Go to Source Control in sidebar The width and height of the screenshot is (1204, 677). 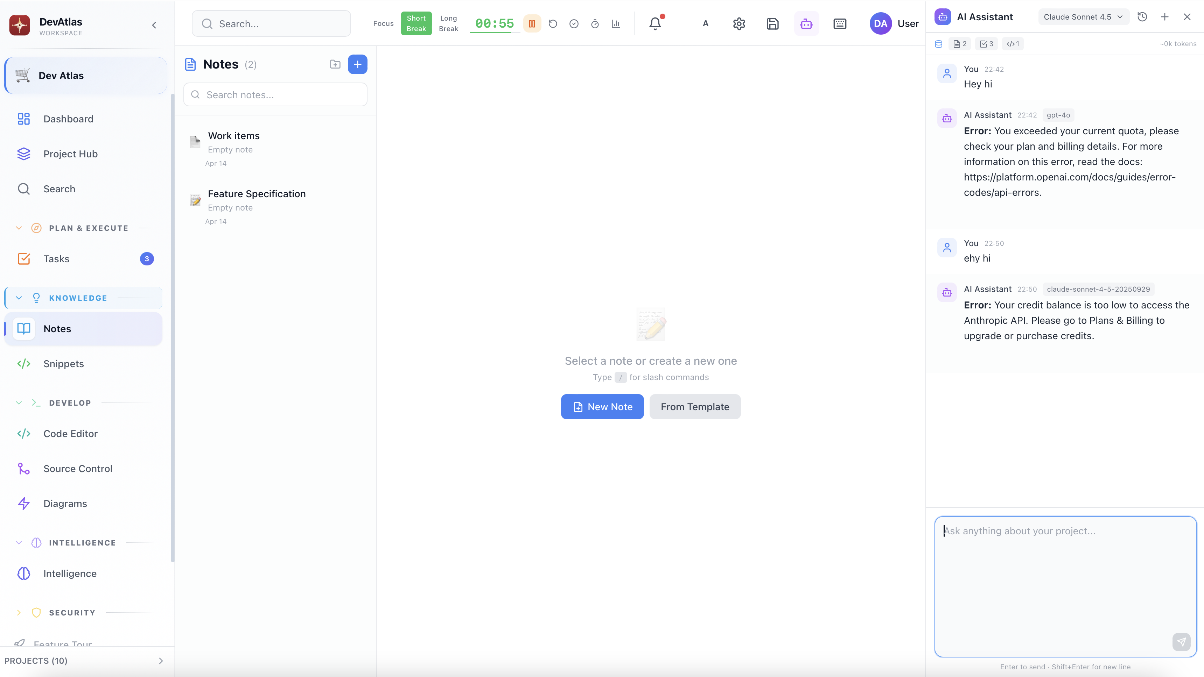point(78,468)
